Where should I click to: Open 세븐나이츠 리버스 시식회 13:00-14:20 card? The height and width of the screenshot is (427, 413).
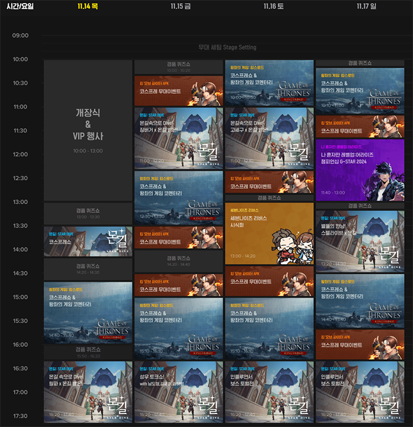pos(270,234)
